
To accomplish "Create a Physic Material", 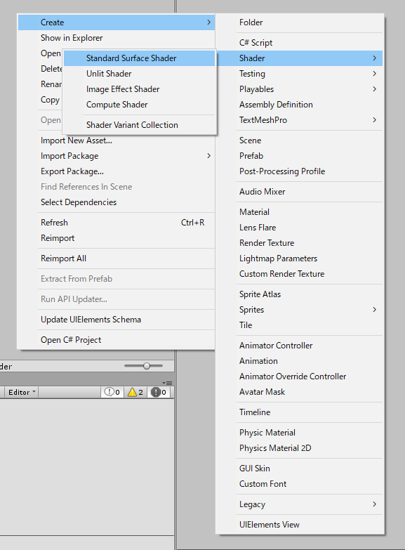I will tap(300, 432).
